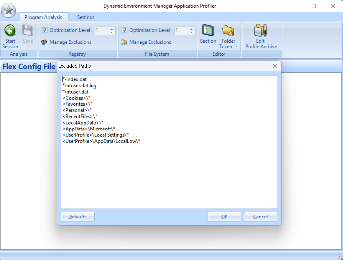The image size is (343, 260).
Task: Confirm excluded paths with OK
Action: 224,217
